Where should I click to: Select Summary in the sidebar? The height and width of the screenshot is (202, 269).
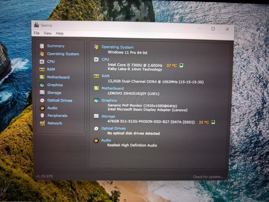(x=56, y=46)
